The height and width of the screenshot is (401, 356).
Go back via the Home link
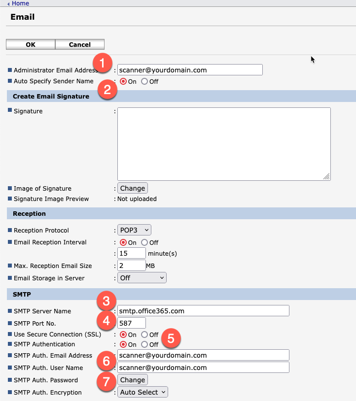[20, 3]
